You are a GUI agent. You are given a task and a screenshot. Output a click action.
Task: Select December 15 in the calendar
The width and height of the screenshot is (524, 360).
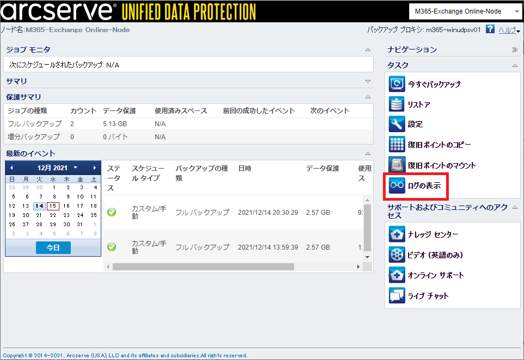53,206
